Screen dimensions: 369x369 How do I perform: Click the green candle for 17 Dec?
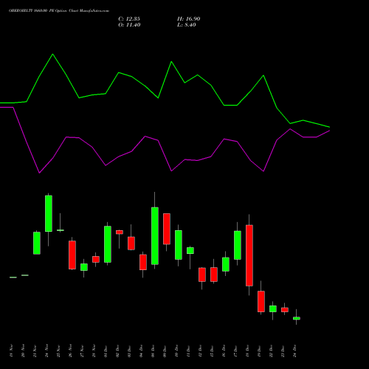point(238,245)
